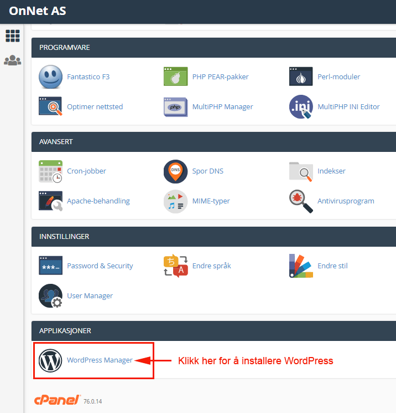Viewport: 396px width, 413px height.
Task: Open the Fantastico F3 link
Action: [88, 77]
